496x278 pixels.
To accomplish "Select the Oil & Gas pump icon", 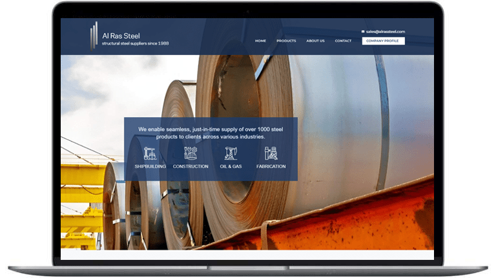I will (231, 153).
